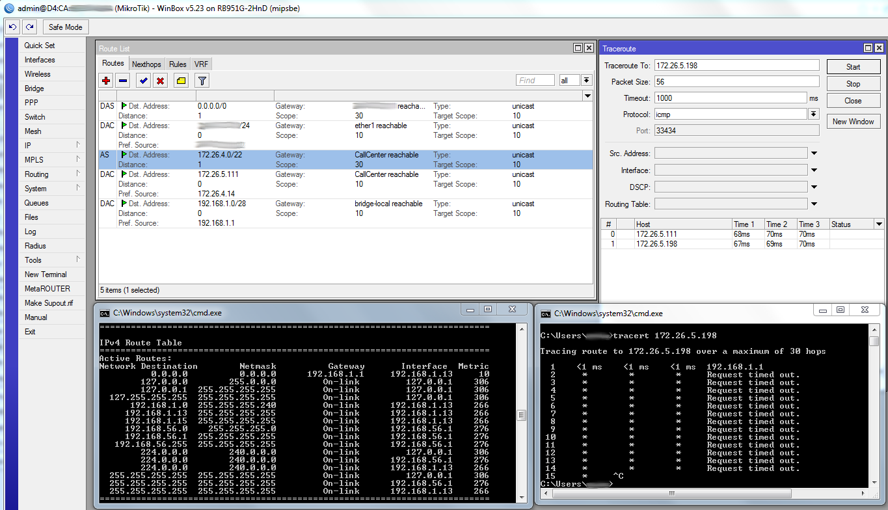Open the Route List column chooser arrow

tap(588, 96)
